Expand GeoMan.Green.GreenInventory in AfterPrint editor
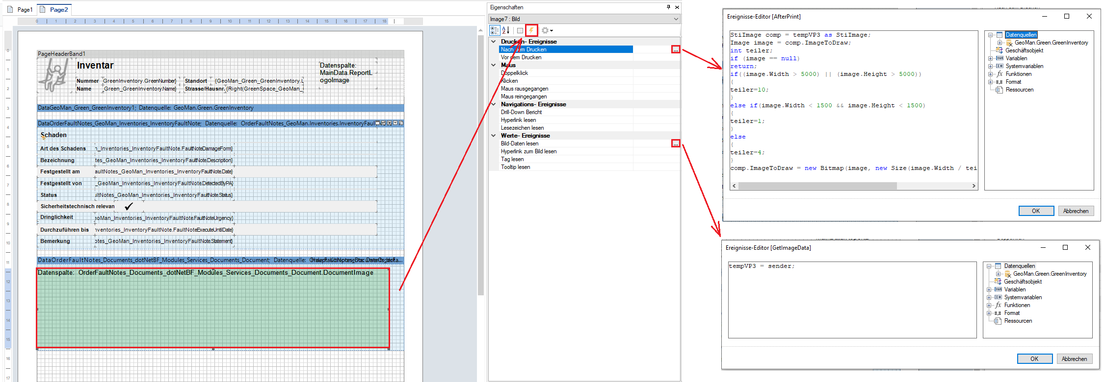Screen dimensions: 1105x382 (1000, 43)
